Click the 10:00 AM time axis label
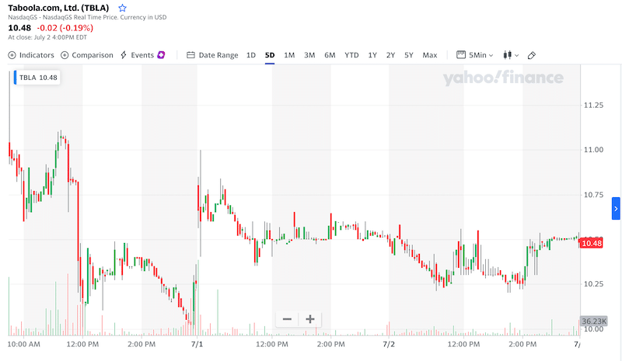622x361 pixels. pos(24,344)
